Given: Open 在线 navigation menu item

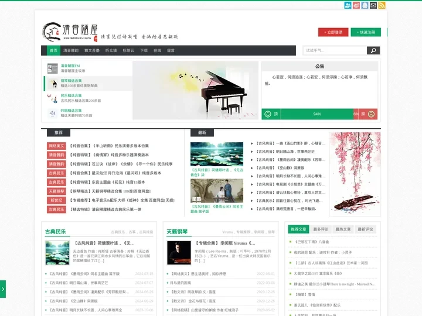Looking at the screenshot, I should (157, 50).
